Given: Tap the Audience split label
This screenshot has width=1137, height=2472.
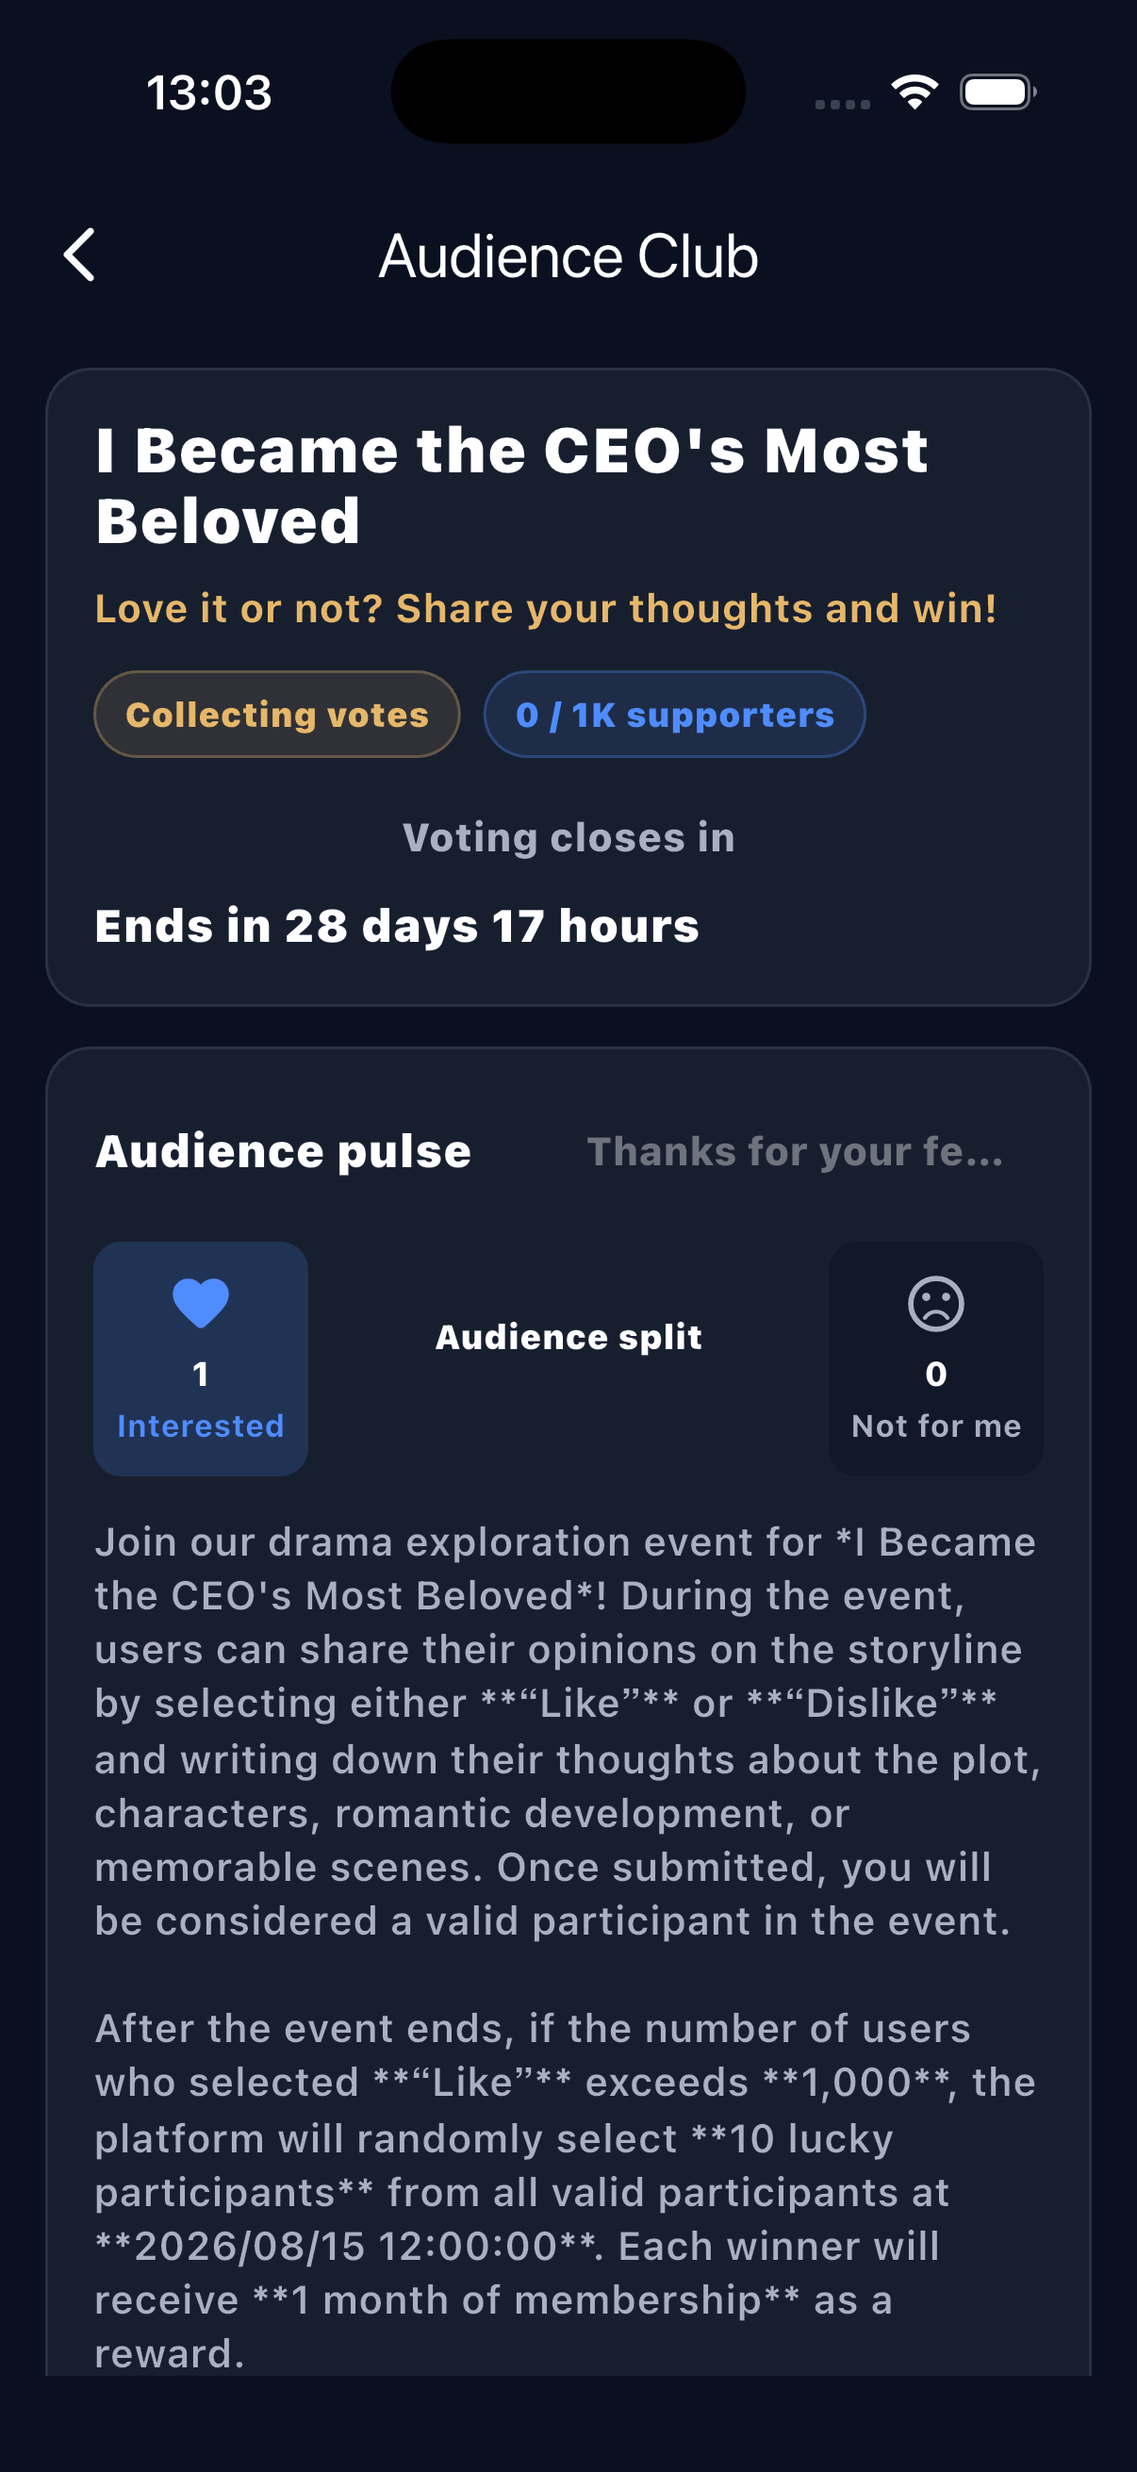Looking at the screenshot, I should point(568,1337).
